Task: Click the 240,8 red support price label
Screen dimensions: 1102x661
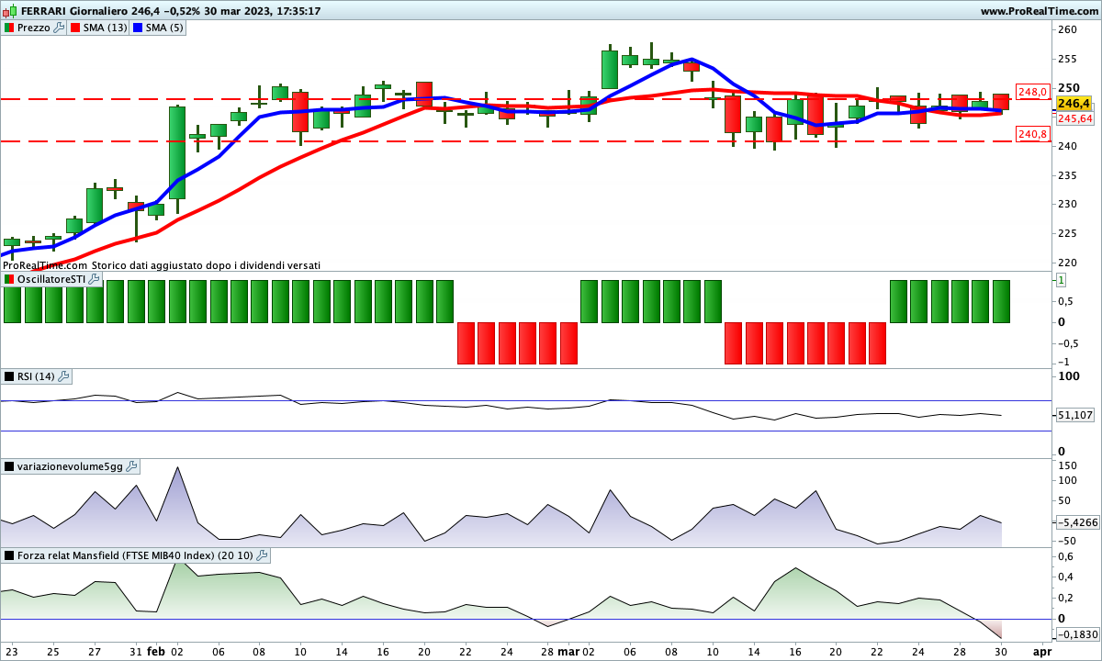Action: (x=1033, y=134)
